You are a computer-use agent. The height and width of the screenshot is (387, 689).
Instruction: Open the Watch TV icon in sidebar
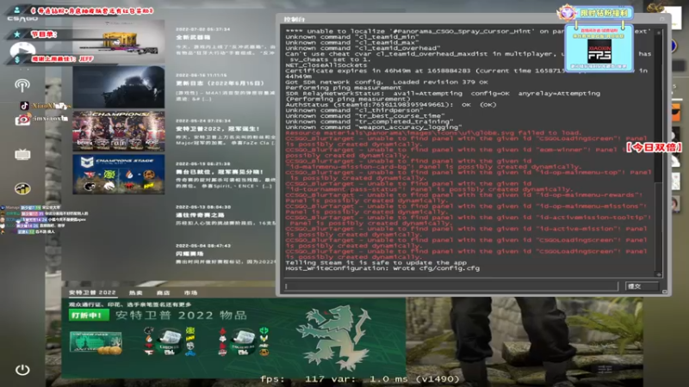pos(22,155)
